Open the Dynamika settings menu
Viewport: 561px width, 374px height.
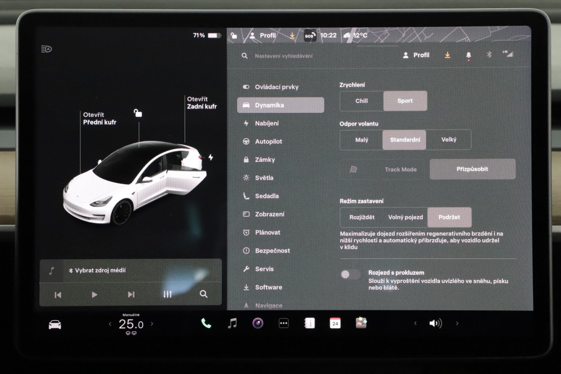click(280, 105)
